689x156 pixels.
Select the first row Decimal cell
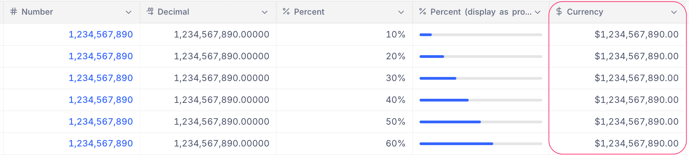[x=221, y=35]
